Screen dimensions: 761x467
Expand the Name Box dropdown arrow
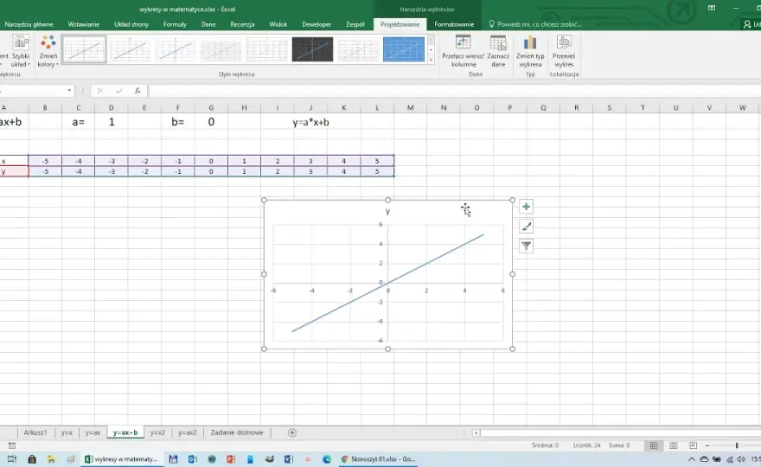click(69, 91)
